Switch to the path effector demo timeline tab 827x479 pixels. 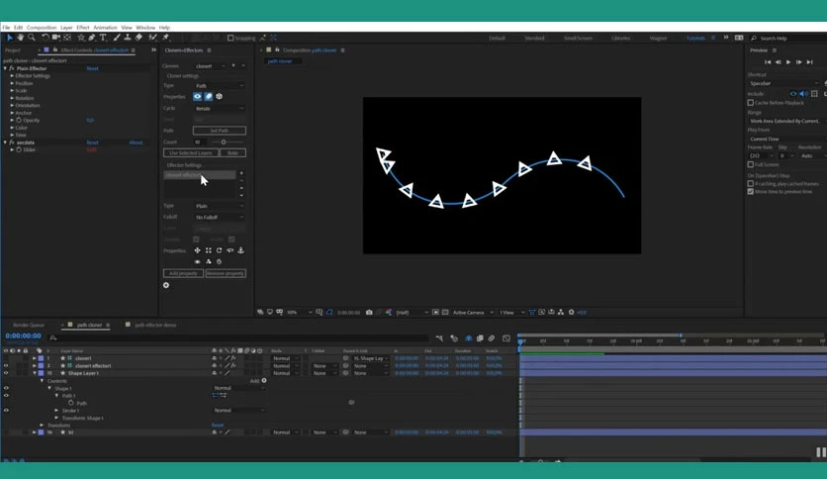point(154,325)
